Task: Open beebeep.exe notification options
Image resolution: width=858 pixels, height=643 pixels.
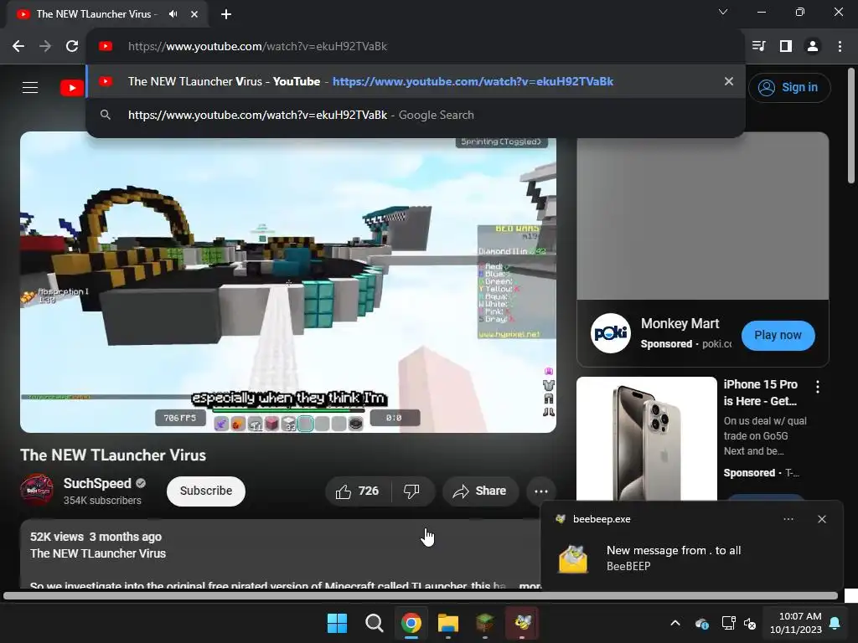Action: (788, 519)
